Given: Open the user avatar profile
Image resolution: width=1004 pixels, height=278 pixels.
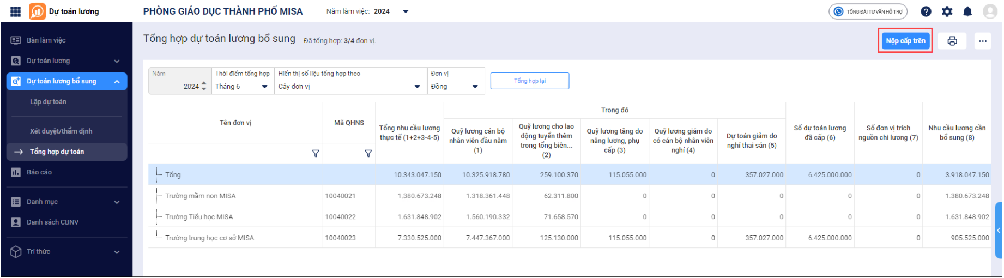Looking at the screenshot, I should tap(990, 11).
